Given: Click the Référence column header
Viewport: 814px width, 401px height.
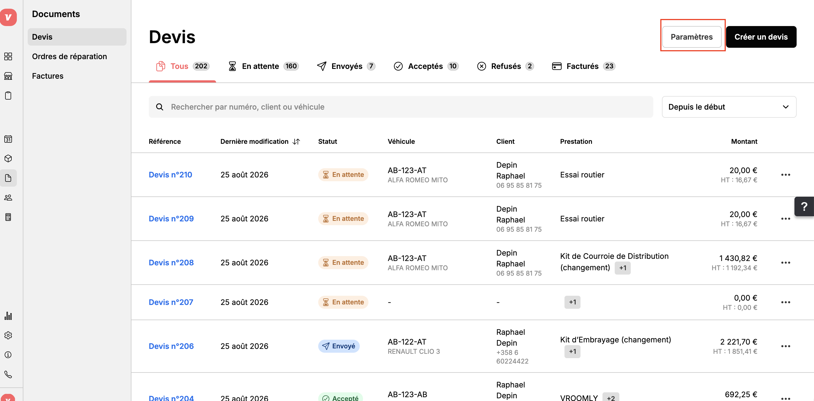Looking at the screenshot, I should [x=165, y=141].
